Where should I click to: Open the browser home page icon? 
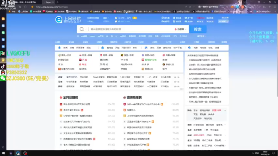click(25, 7)
